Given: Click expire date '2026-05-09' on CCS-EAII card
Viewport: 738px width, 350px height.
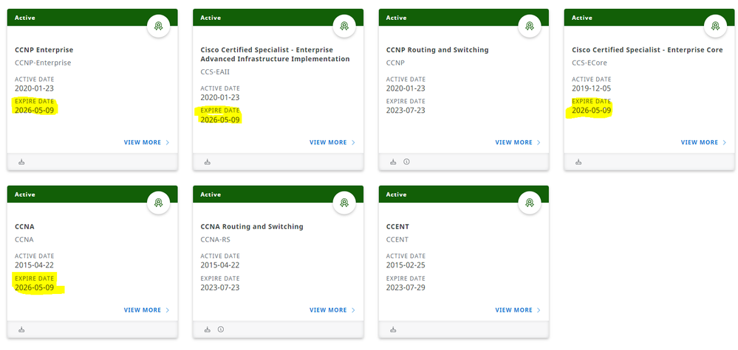Looking at the screenshot, I should click(x=220, y=119).
